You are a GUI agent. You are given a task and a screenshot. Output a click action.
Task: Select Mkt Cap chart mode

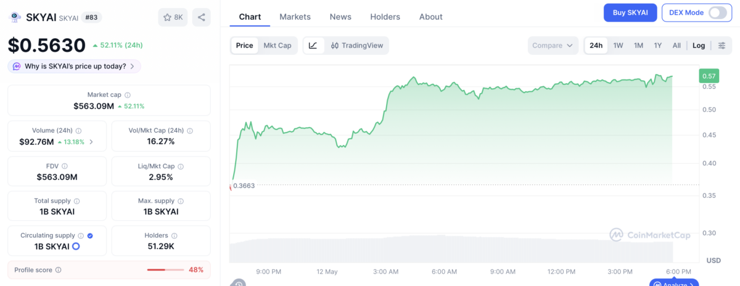pos(277,46)
